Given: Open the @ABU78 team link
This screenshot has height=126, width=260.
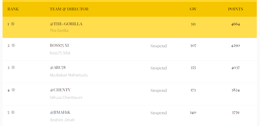Looking at the screenshot, I should [58, 68].
